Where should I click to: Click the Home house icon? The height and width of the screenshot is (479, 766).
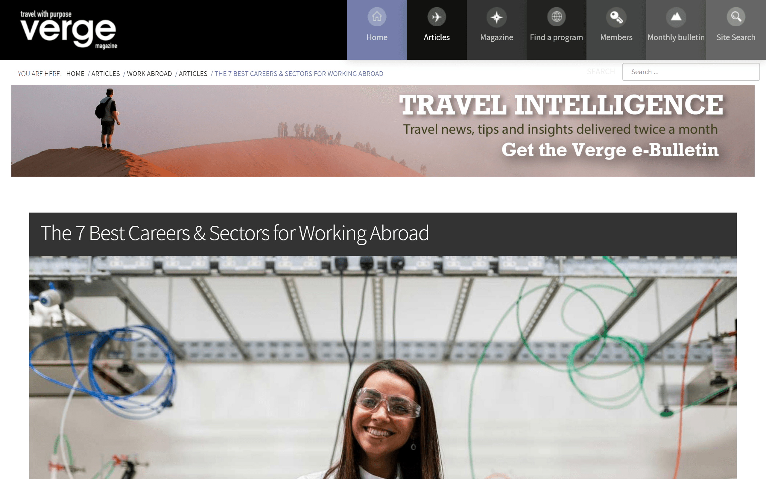click(x=377, y=17)
